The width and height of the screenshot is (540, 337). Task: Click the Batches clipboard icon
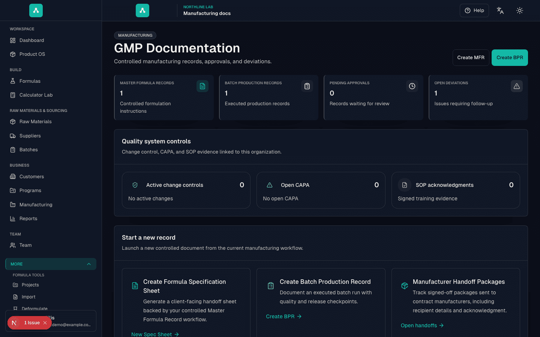pyautogui.click(x=13, y=150)
